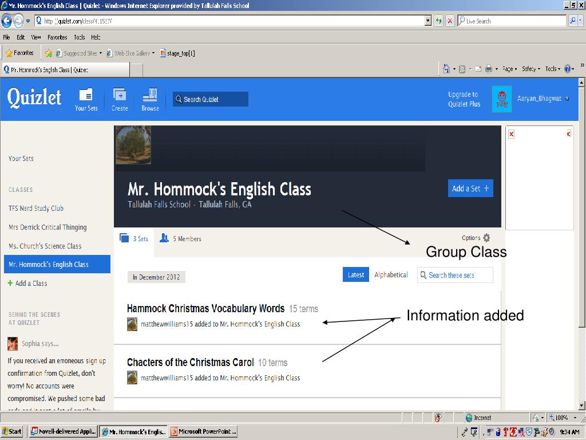This screenshot has height=440, width=586.
Task: Click the Upgrade to Quizlet Plus link
Action: 464,99
